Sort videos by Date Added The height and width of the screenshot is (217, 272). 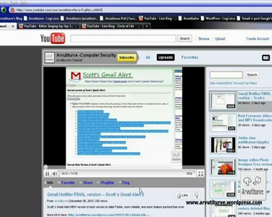click(217, 83)
